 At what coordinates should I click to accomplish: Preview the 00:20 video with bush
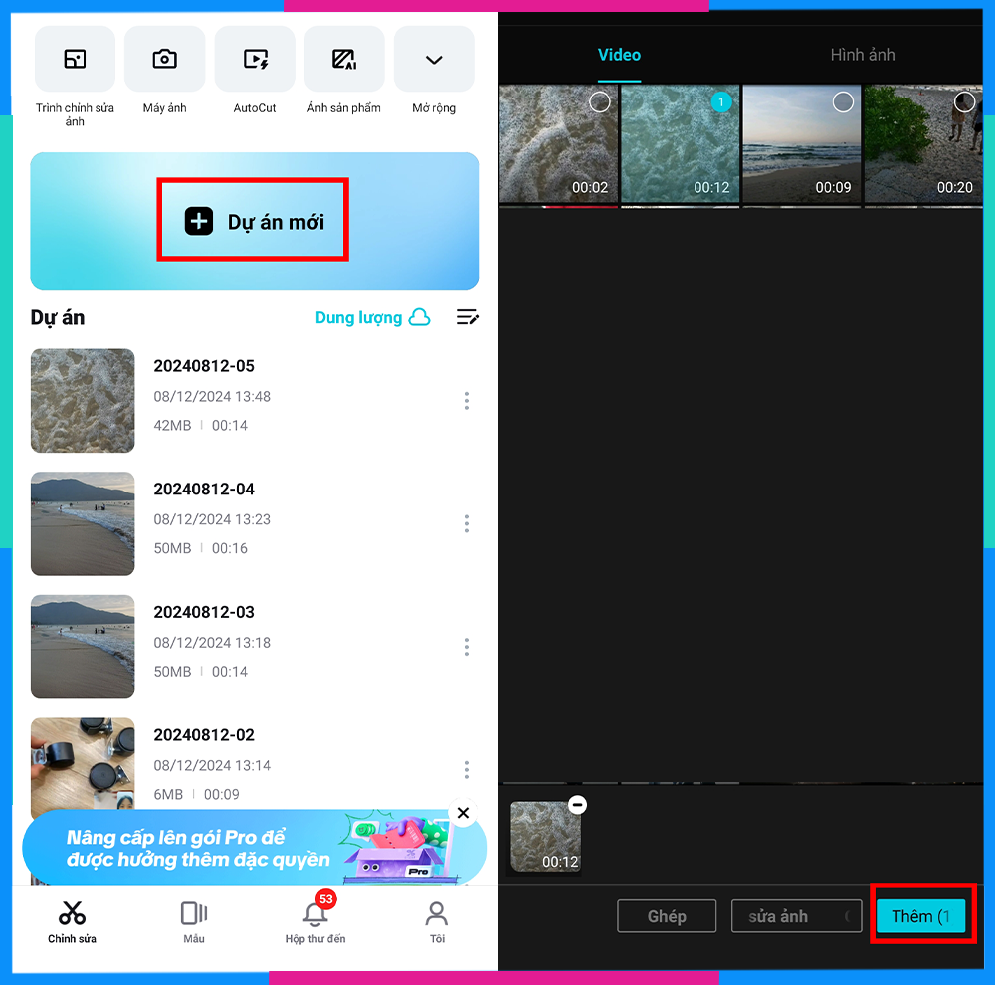point(923,143)
